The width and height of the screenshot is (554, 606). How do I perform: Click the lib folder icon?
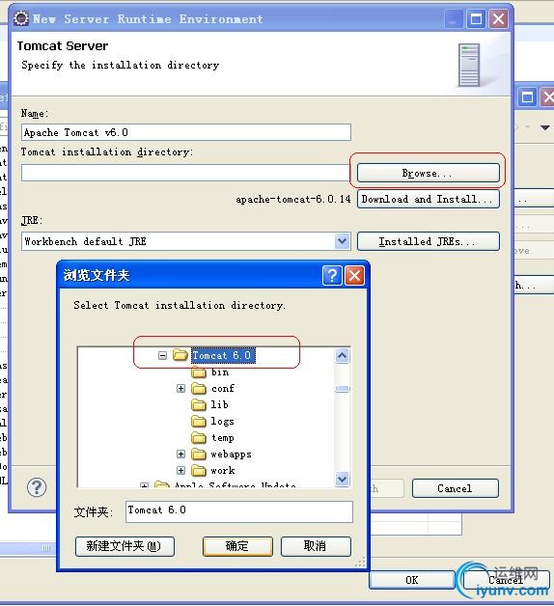(x=199, y=404)
